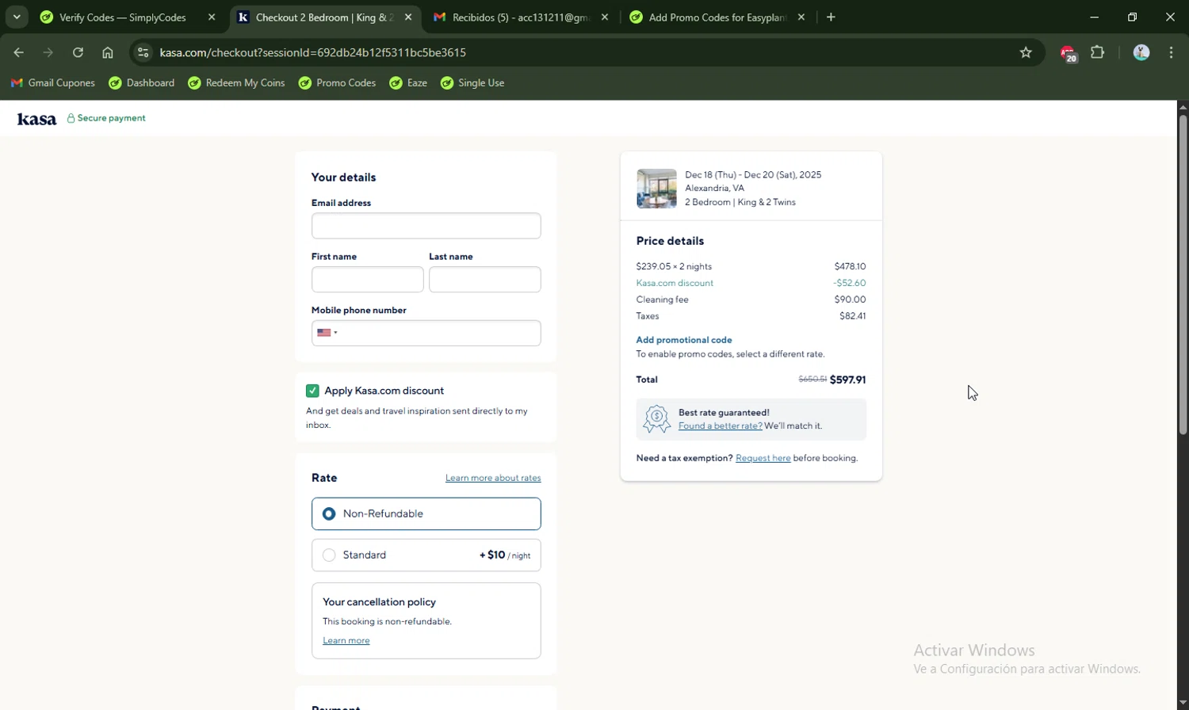Open Chrome three-dot menu
Screen dimensions: 1189x710
click(1172, 52)
